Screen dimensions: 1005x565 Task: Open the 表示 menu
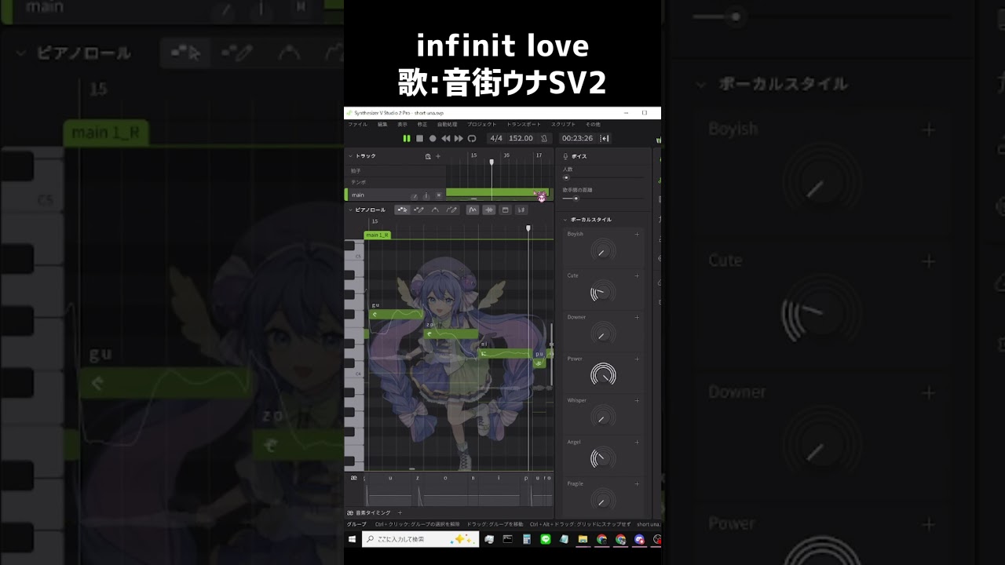pyautogui.click(x=402, y=124)
